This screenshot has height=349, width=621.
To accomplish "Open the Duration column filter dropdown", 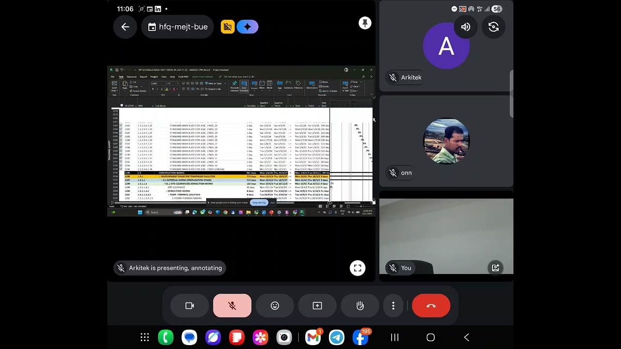I will click(x=258, y=106).
